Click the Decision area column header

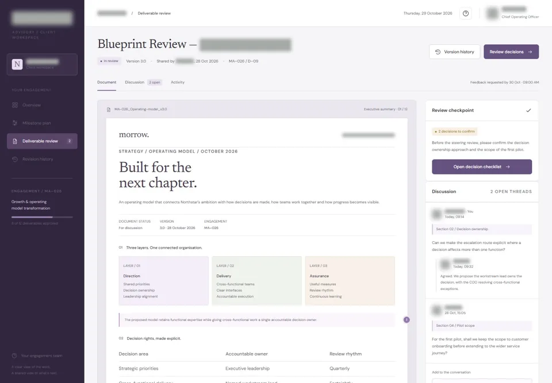coord(133,354)
